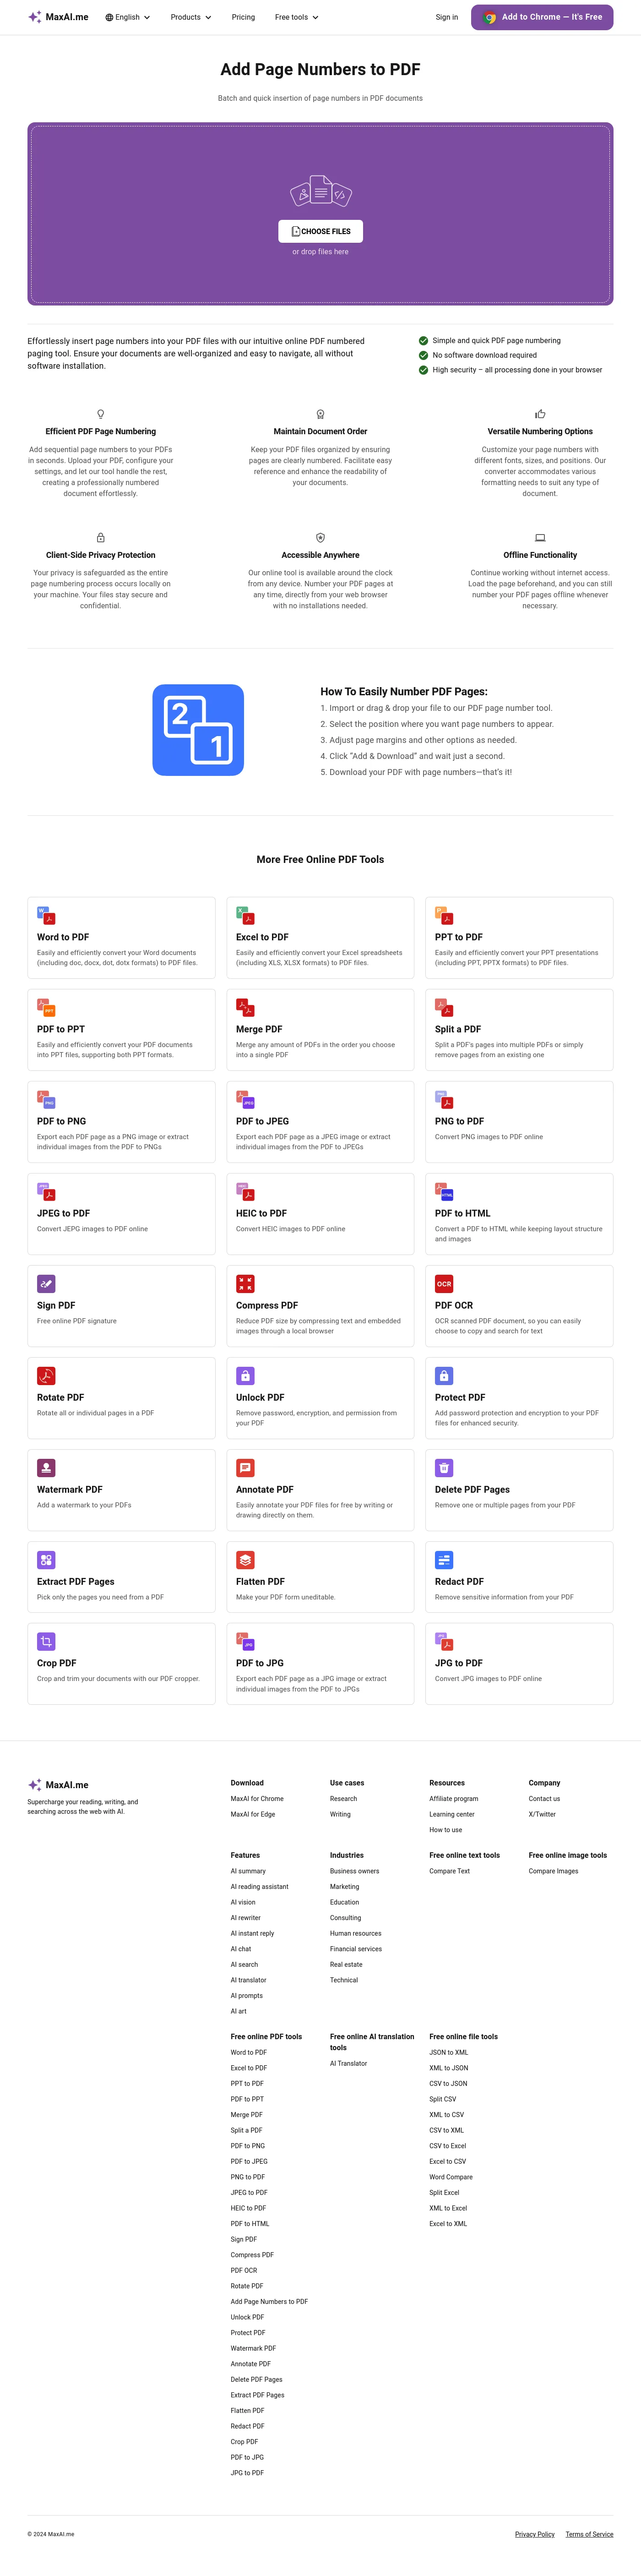
Task: Click the file upload illustration icon
Action: tap(320, 191)
